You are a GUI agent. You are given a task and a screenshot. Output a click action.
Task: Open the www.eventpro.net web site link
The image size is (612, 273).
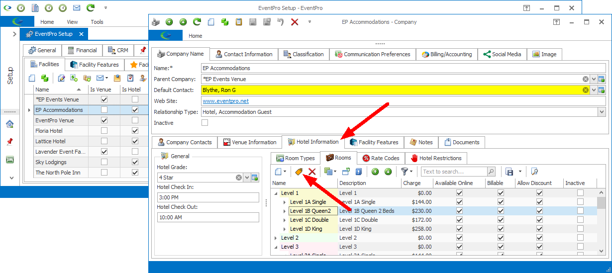[225, 101]
